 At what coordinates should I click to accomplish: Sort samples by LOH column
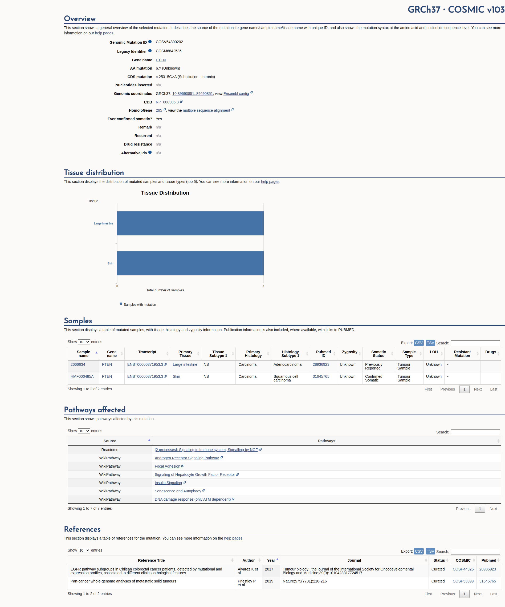click(434, 354)
